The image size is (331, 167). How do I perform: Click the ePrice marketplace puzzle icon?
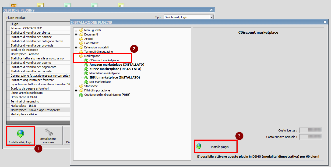86,69
